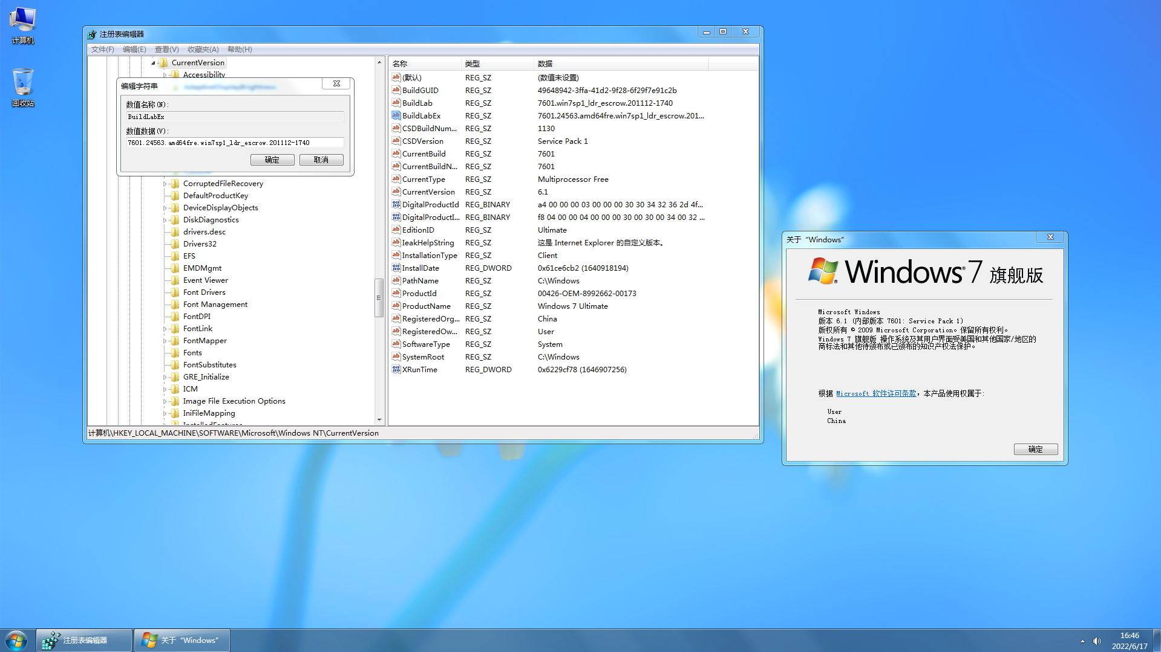Select the InstallDate DWORD value icon
This screenshot has height=652, width=1161.
point(396,268)
